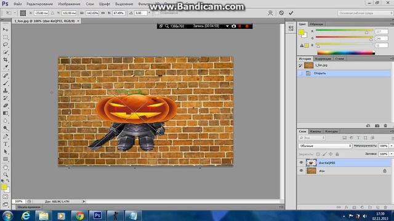Viewport: 394px width, 221px height.
Task: Select the Healing Brush tool
Action: click(6, 76)
